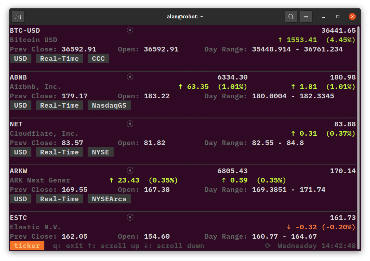Viewport: 370px width, 261px height.
Task: Select the ARKW ticker symbol
Action: tap(18, 171)
